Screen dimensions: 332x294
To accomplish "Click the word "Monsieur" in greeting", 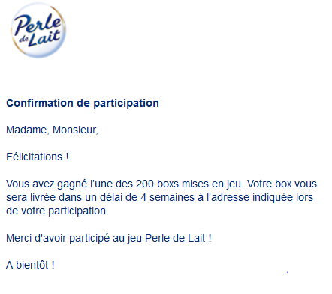I will (75, 130).
